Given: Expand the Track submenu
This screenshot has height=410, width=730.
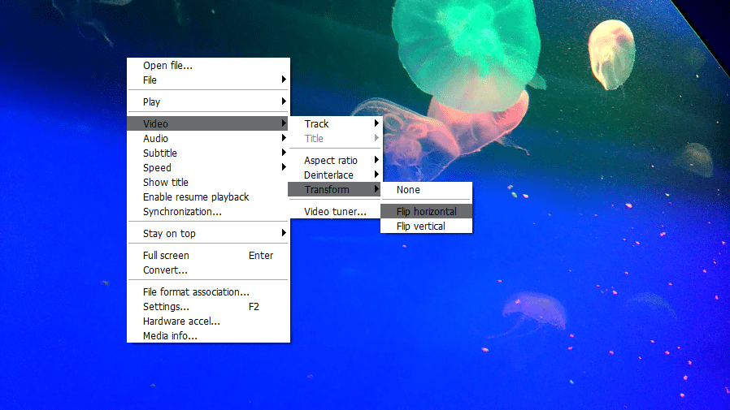Looking at the screenshot, I should tap(335, 123).
